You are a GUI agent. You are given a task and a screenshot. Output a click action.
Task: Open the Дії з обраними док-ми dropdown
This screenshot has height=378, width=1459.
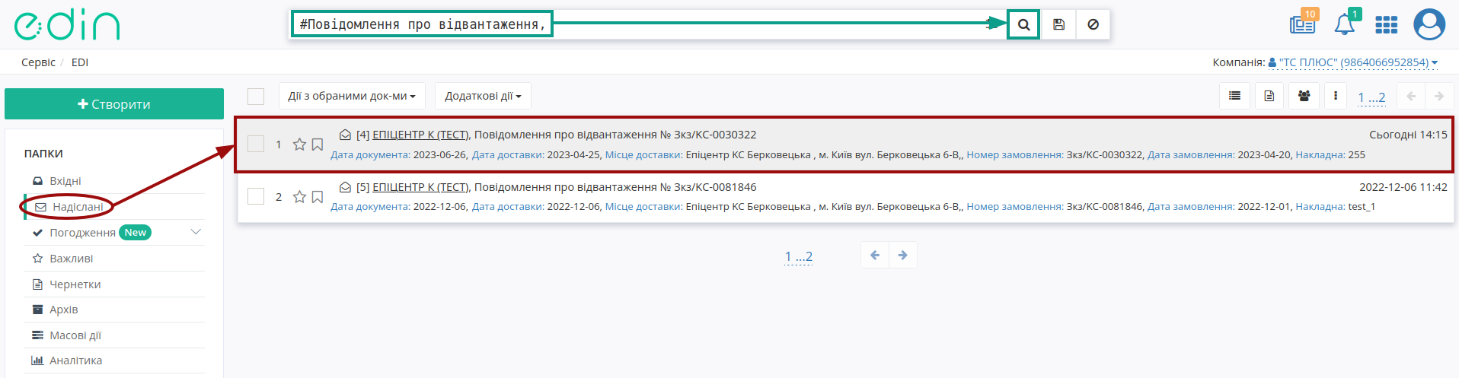click(x=352, y=96)
